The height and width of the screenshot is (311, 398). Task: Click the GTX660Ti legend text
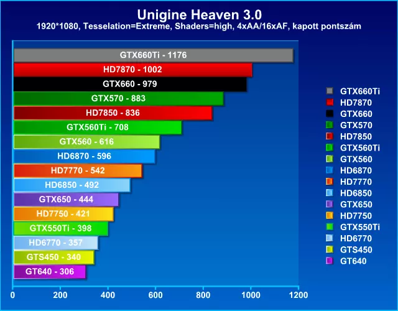pos(360,91)
